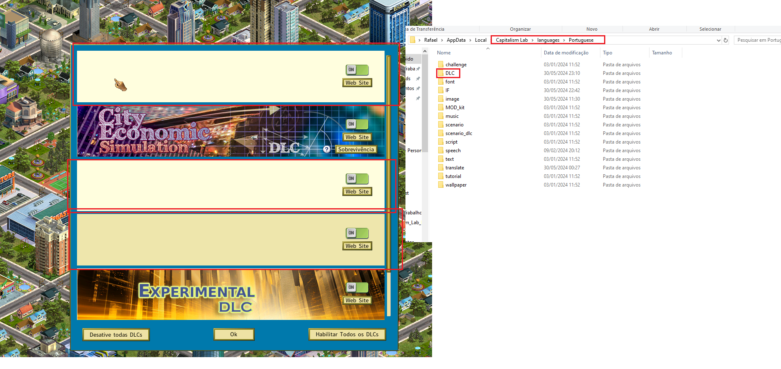Open the IF folder icon

pyautogui.click(x=441, y=90)
